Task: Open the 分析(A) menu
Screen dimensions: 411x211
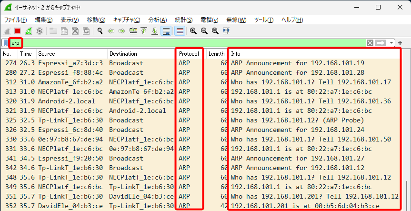Action: [x=158, y=20]
